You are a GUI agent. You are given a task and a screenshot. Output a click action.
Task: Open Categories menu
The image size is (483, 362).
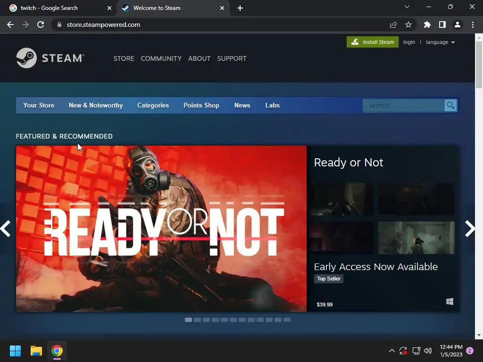pos(153,105)
